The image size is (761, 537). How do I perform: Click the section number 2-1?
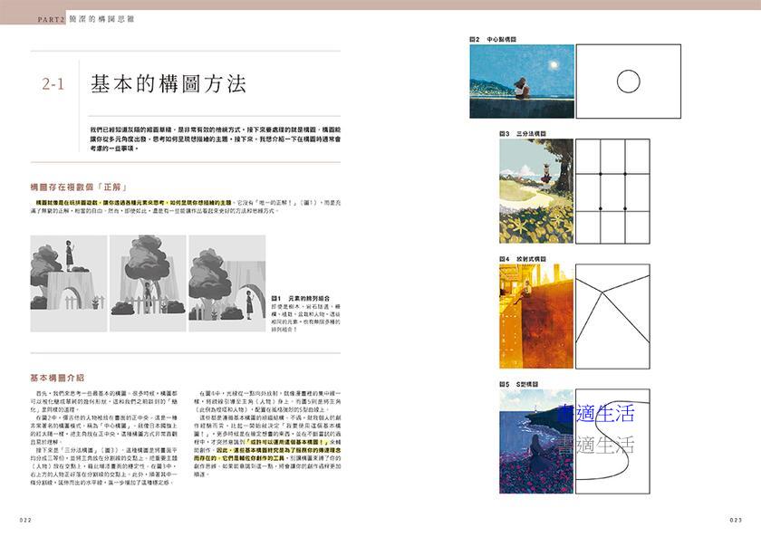pyautogui.click(x=53, y=85)
